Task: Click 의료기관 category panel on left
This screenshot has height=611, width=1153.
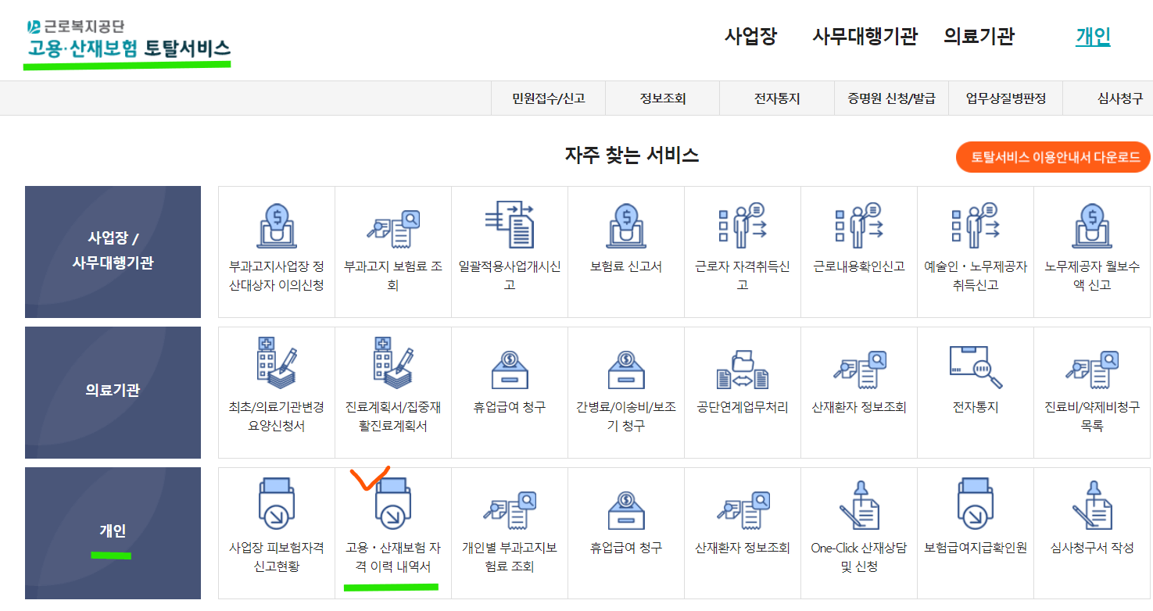Action: coord(113,392)
